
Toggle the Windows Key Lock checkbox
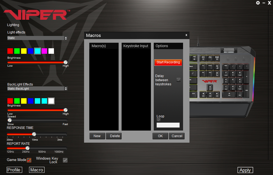click(x=65, y=160)
